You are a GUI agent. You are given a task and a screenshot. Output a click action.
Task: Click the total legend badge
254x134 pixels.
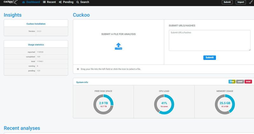tap(248, 82)
